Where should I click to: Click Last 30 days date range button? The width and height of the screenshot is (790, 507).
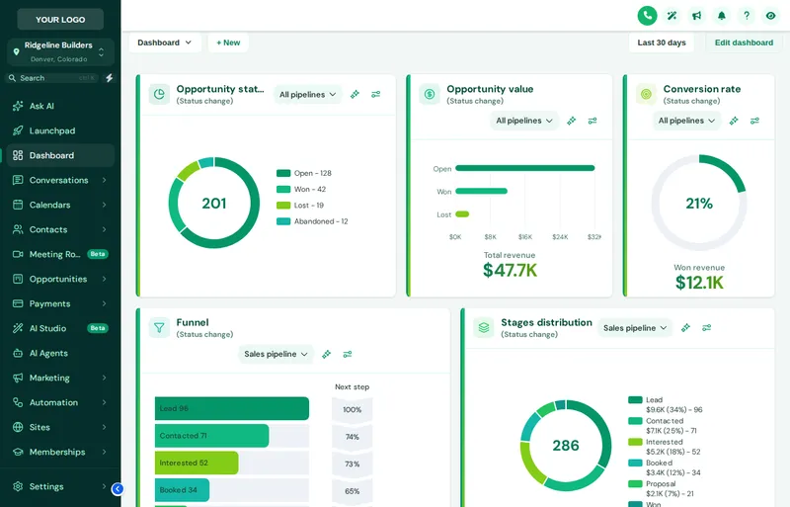tap(661, 42)
